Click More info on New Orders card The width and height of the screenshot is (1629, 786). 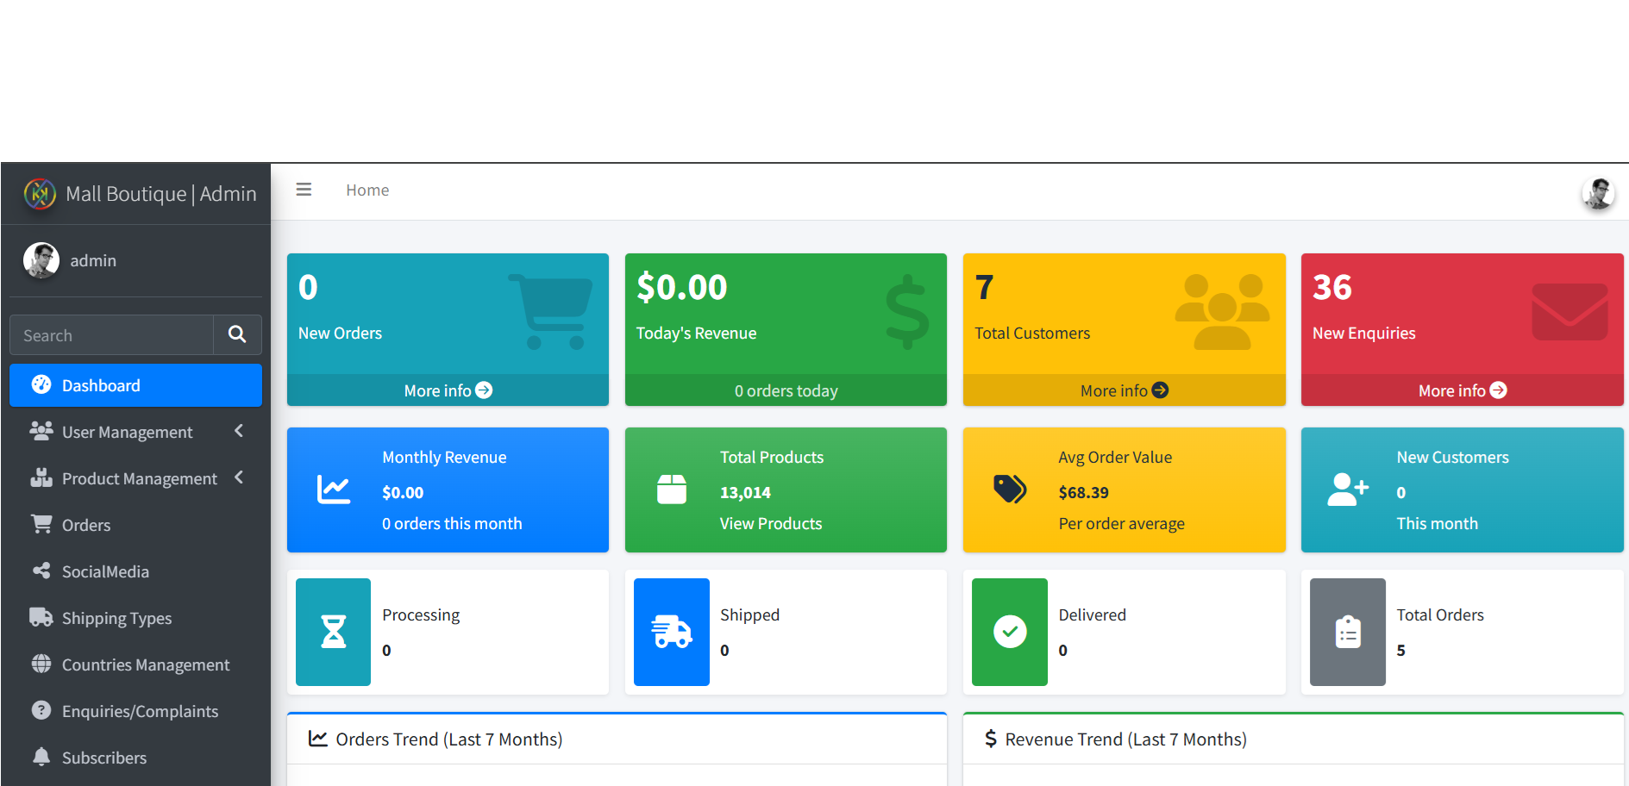point(447,390)
